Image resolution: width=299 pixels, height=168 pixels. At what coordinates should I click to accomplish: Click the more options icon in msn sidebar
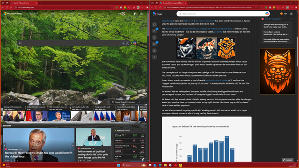click(154, 57)
